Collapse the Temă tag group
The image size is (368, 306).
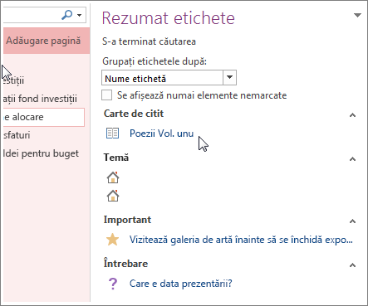[352, 159]
